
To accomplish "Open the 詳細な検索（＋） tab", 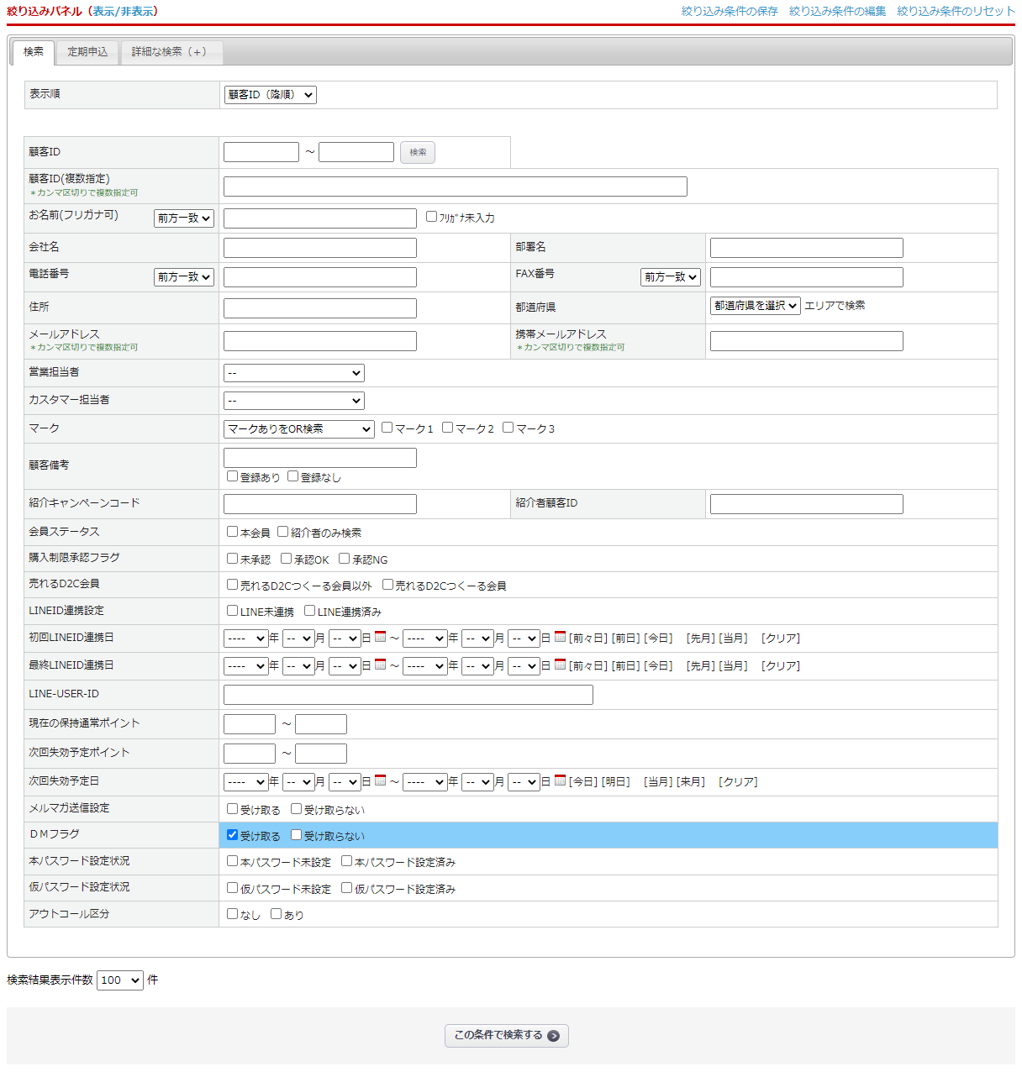I will (x=170, y=52).
